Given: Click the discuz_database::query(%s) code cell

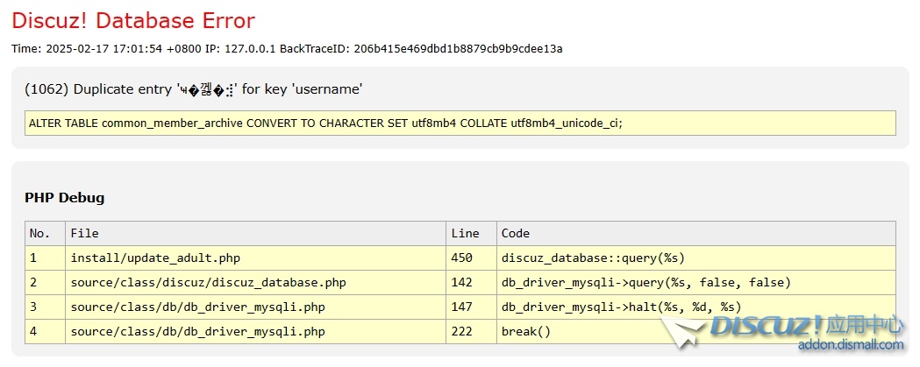Looking at the screenshot, I should coord(593,258).
